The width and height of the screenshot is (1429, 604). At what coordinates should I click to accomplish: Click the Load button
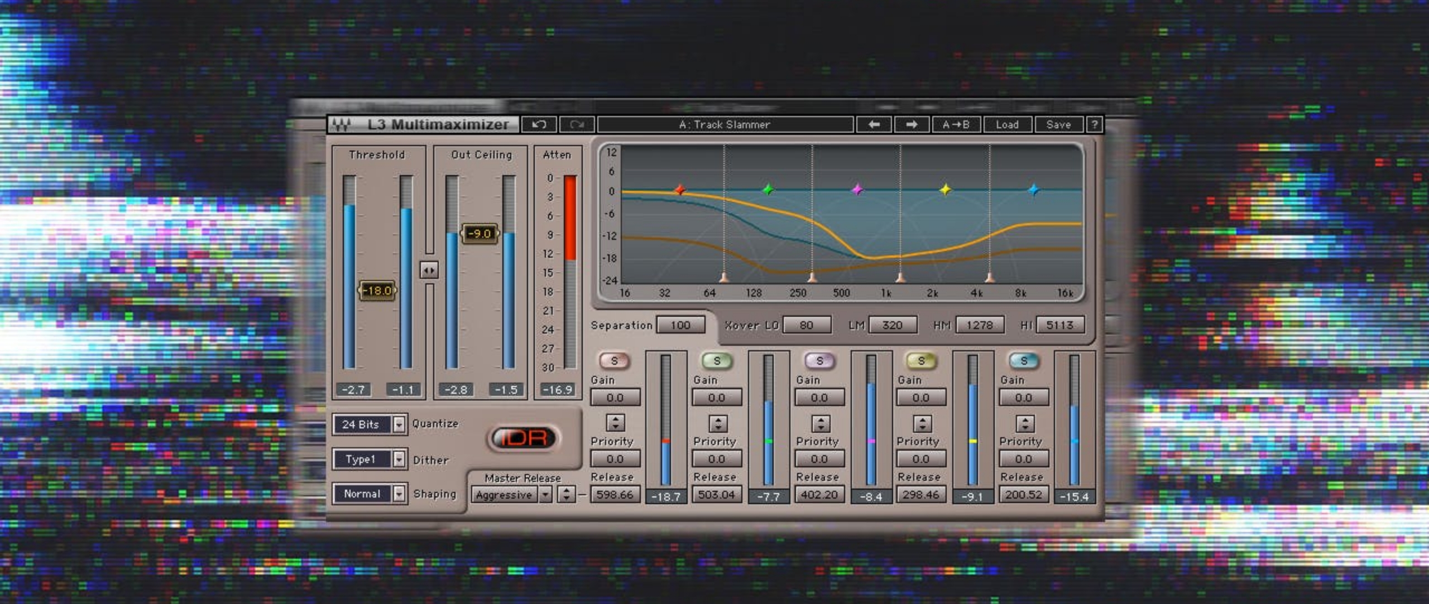tap(1007, 124)
